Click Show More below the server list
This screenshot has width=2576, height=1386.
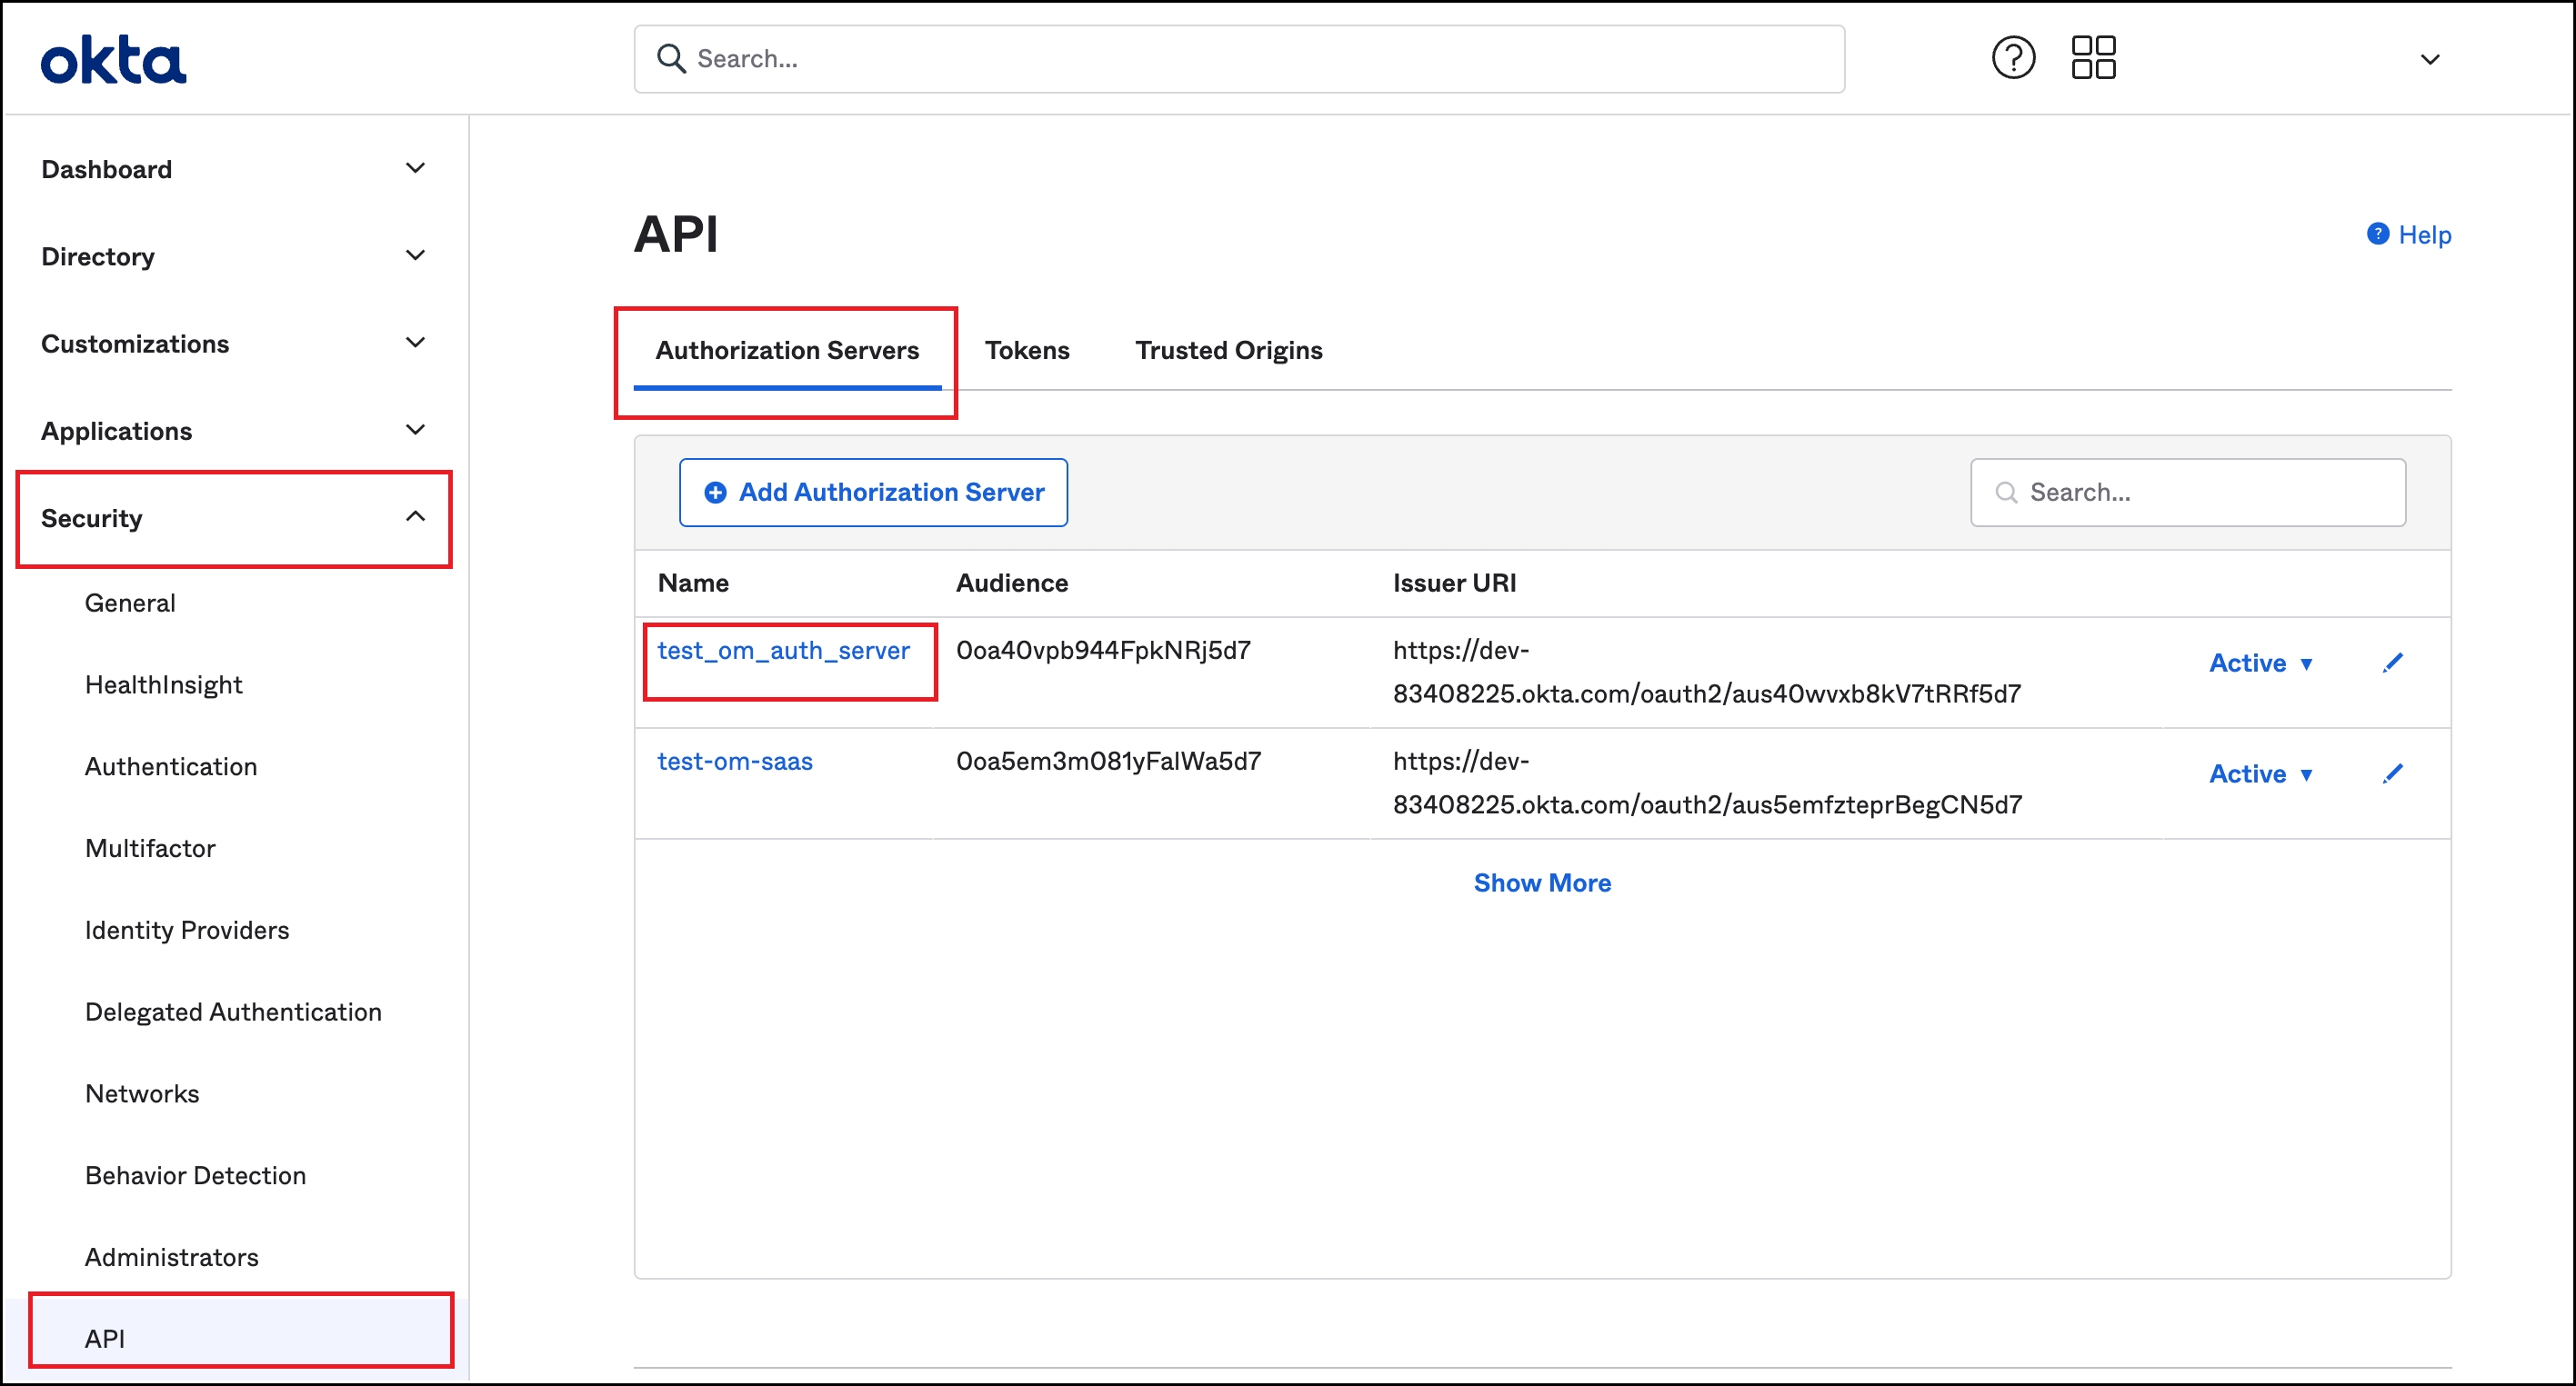(x=1541, y=882)
